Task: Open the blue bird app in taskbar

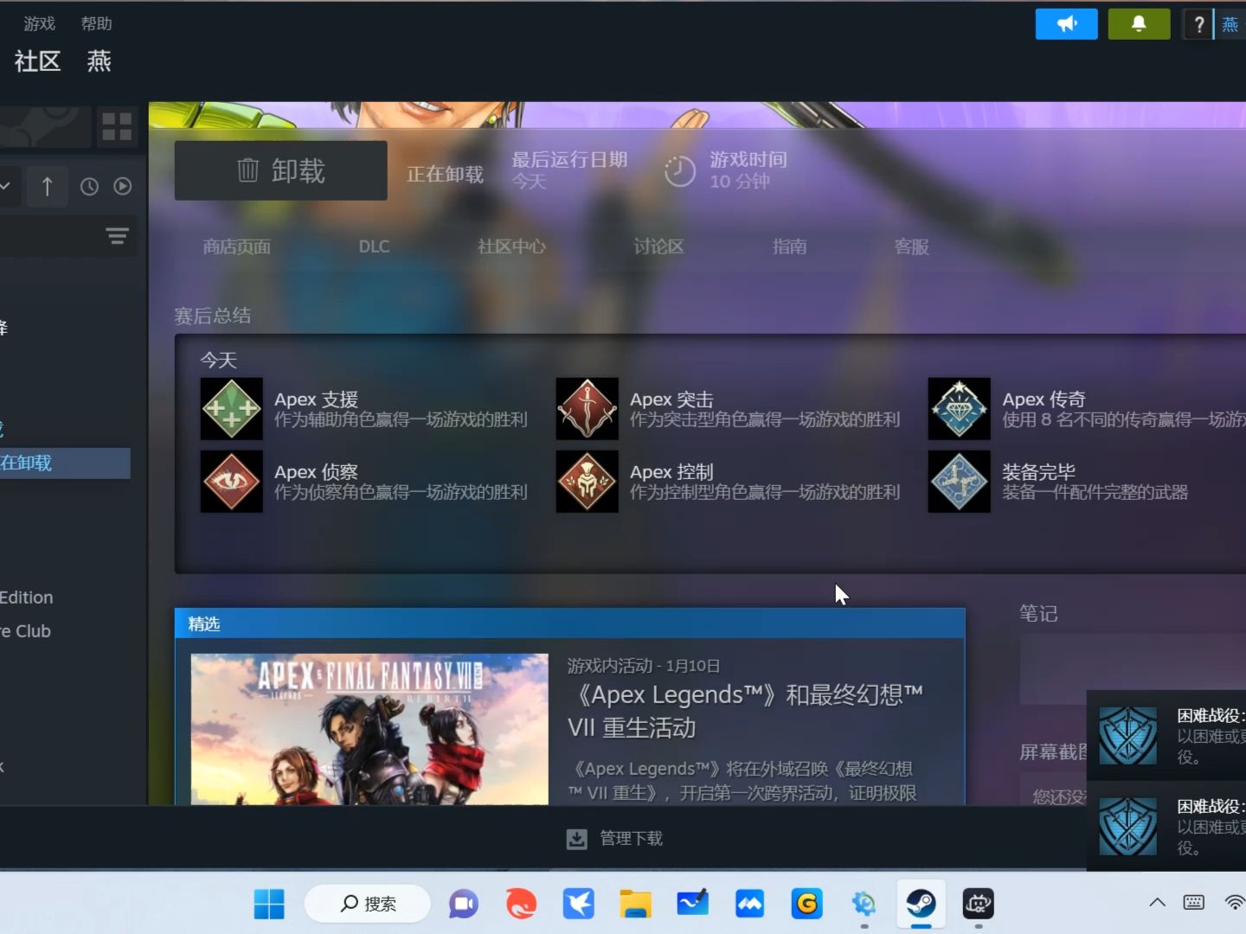Action: click(x=578, y=904)
